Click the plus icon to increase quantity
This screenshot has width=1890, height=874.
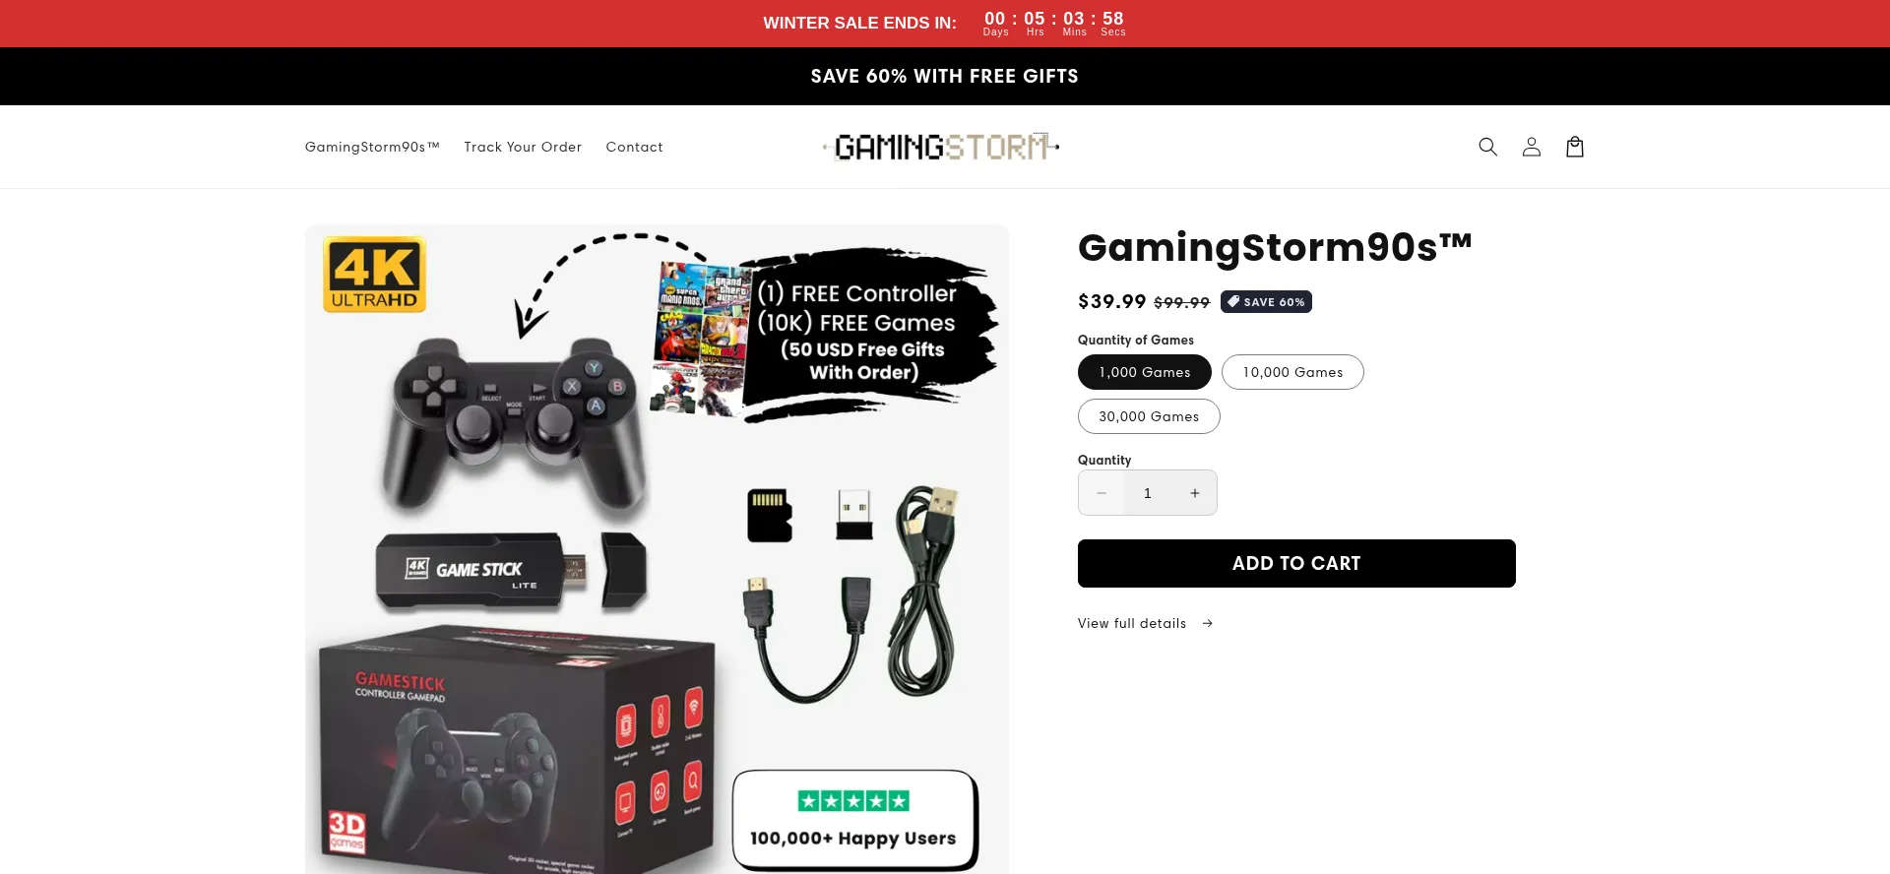(x=1195, y=493)
